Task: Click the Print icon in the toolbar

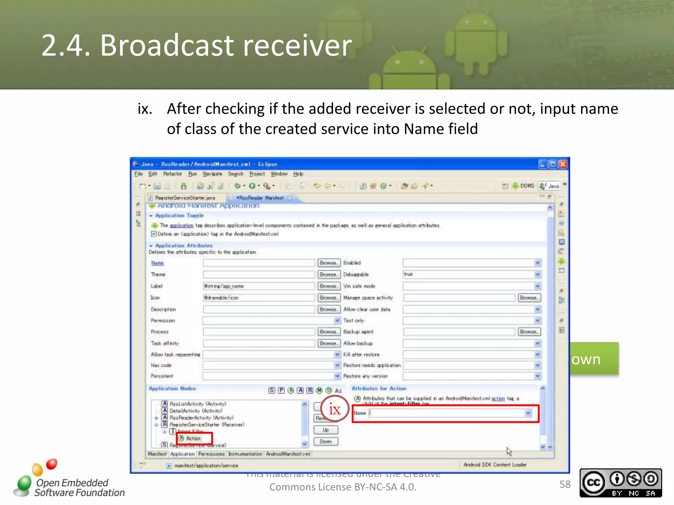Action: (168, 186)
